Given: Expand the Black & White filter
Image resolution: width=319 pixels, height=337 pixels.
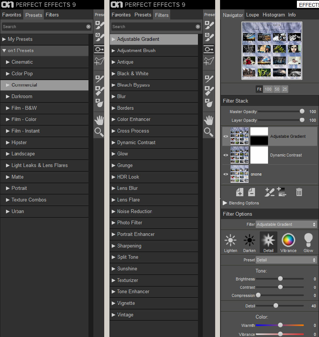Looking at the screenshot, I should pyautogui.click(x=113, y=74).
